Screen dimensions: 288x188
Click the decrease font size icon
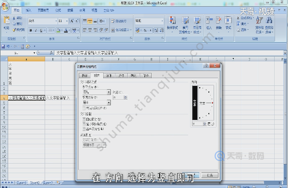click(x=77, y=21)
